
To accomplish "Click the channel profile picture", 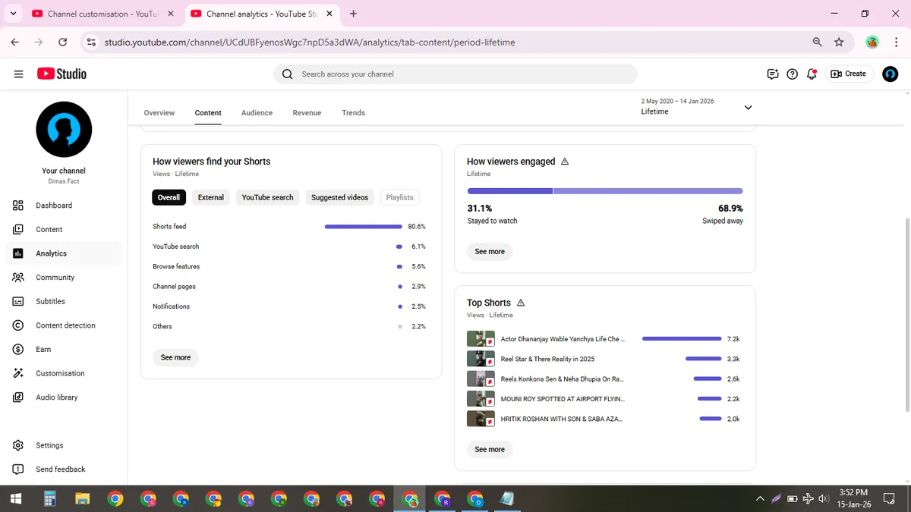I will point(64,130).
